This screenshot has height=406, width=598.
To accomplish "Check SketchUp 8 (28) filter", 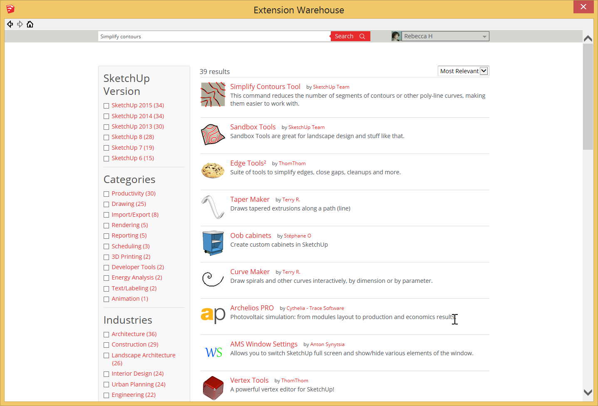I will coord(107,137).
